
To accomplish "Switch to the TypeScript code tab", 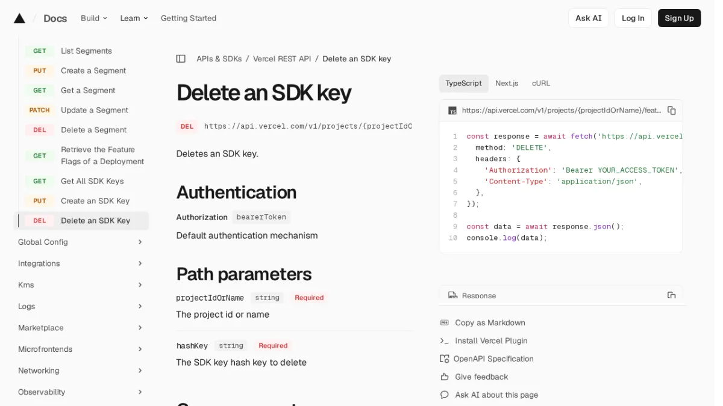I will coord(463,84).
